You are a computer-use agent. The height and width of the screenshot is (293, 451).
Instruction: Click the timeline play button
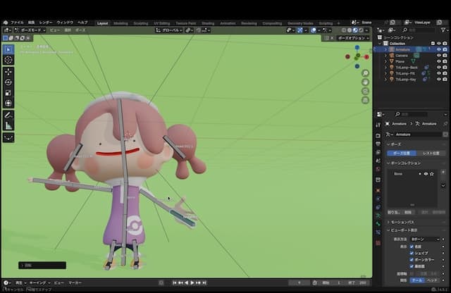click(192, 282)
